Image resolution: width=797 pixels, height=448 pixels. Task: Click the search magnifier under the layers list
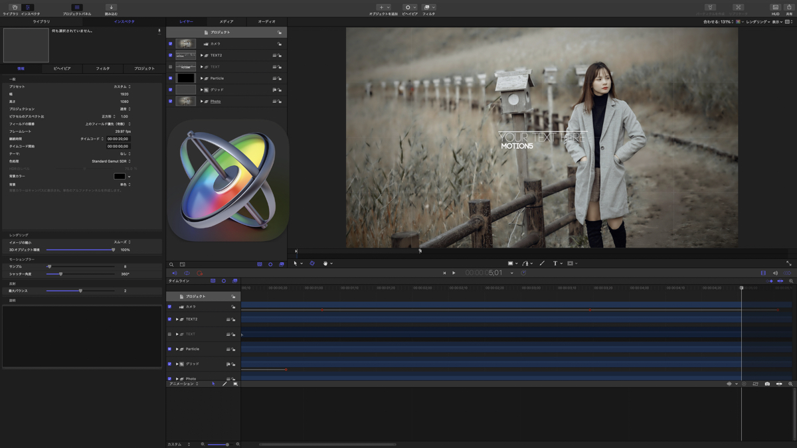tap(171, 264)
